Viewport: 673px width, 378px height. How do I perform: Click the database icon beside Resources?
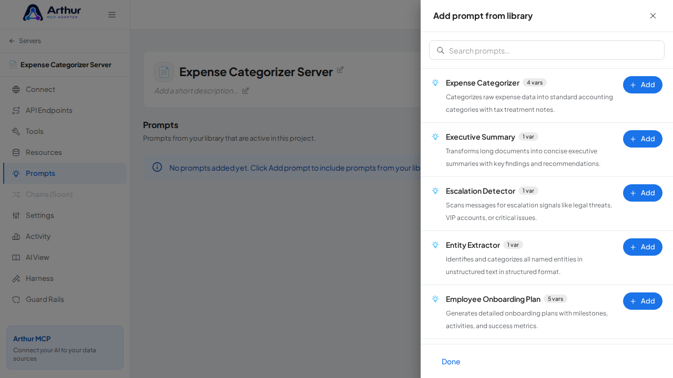16,152
